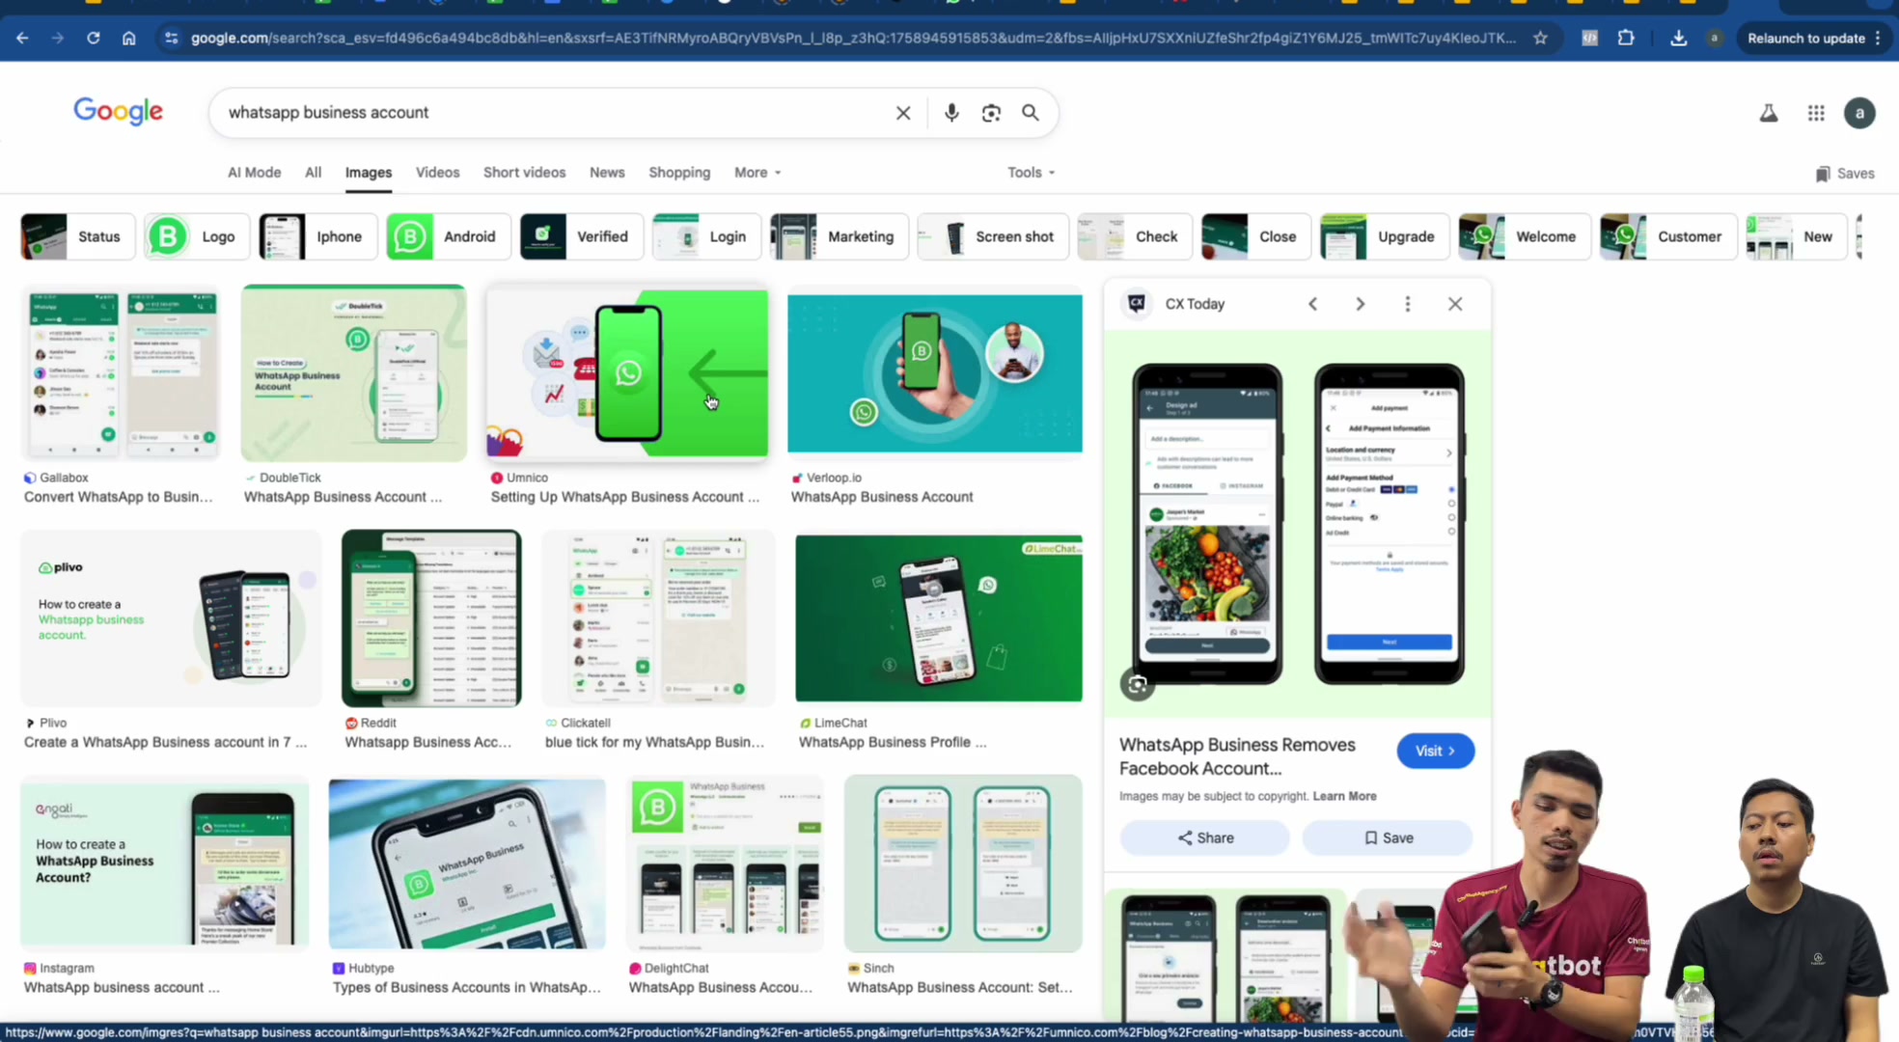
Task: Switch to the AI Mode tab
Action: click(254, 173)
